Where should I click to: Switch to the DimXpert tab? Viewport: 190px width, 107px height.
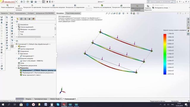tap(31, 13)
